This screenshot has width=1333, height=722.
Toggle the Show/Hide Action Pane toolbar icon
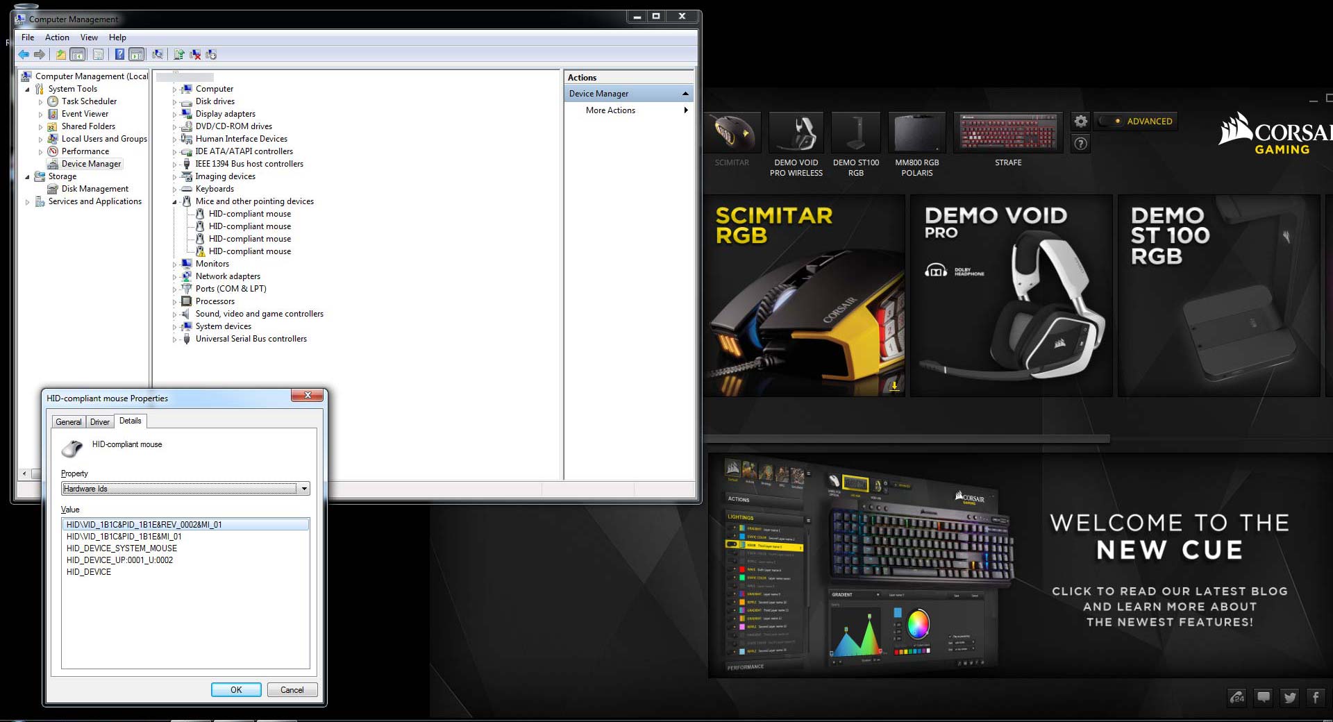137,54
